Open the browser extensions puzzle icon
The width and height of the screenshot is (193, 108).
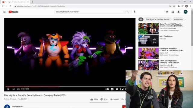[x=179, y=6]
